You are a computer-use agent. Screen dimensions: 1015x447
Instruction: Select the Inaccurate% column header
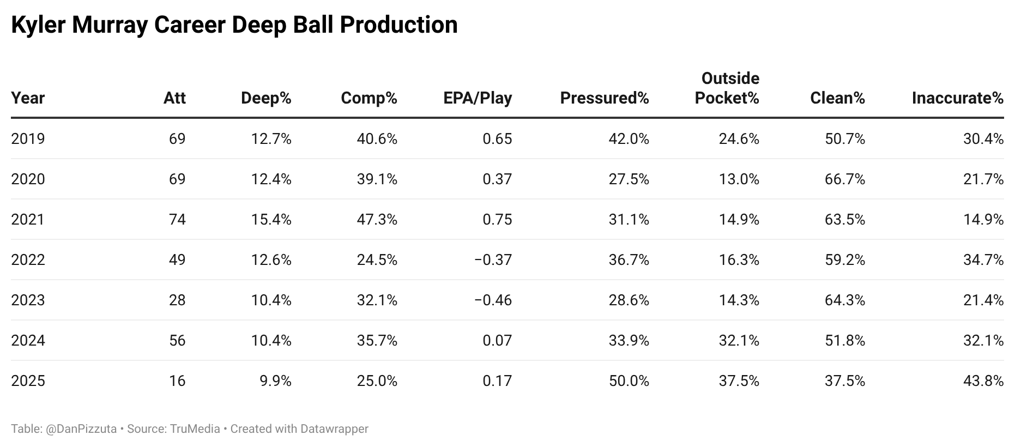(x=957, y=98)
